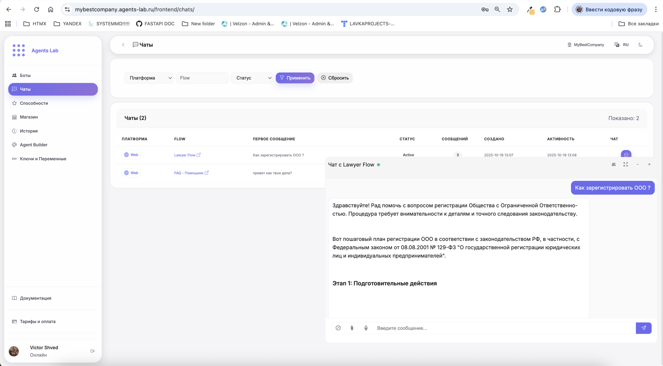The height and width of the screenshot is (366, 663).
Task: Open the Платформа dropdown filter
Action: [x=149, y=78]
